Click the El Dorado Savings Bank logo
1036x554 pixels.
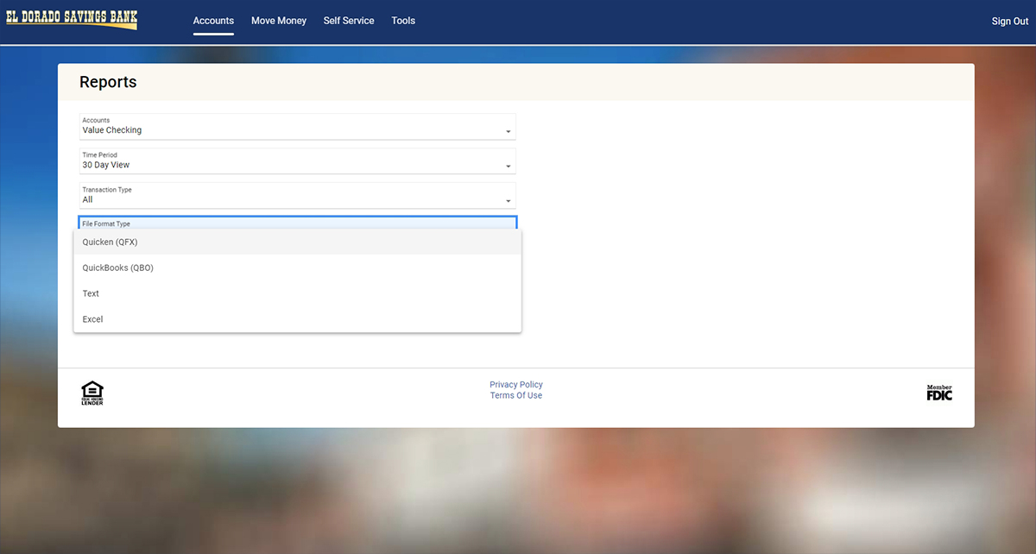(x=72, y=19)
